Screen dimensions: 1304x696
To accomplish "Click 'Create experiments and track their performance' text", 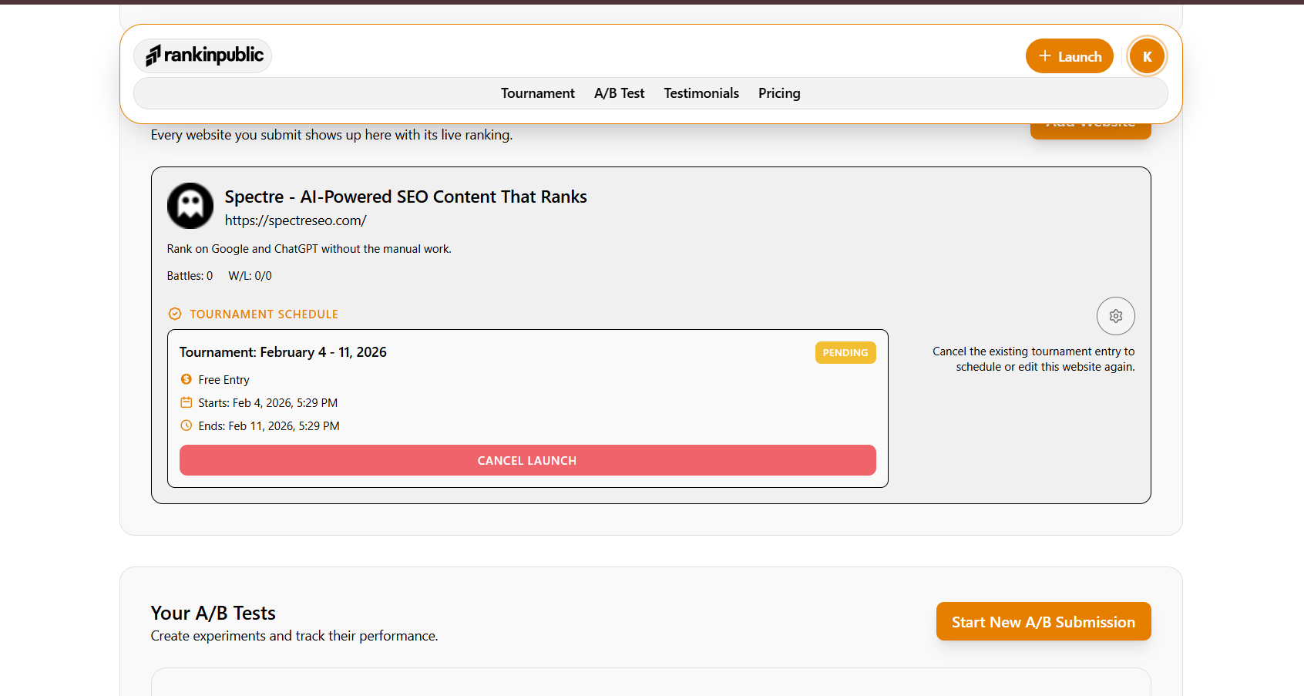I will coord(294,636).
